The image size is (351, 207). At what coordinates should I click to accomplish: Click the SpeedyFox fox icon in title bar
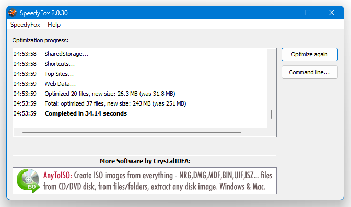click(13, 13)
